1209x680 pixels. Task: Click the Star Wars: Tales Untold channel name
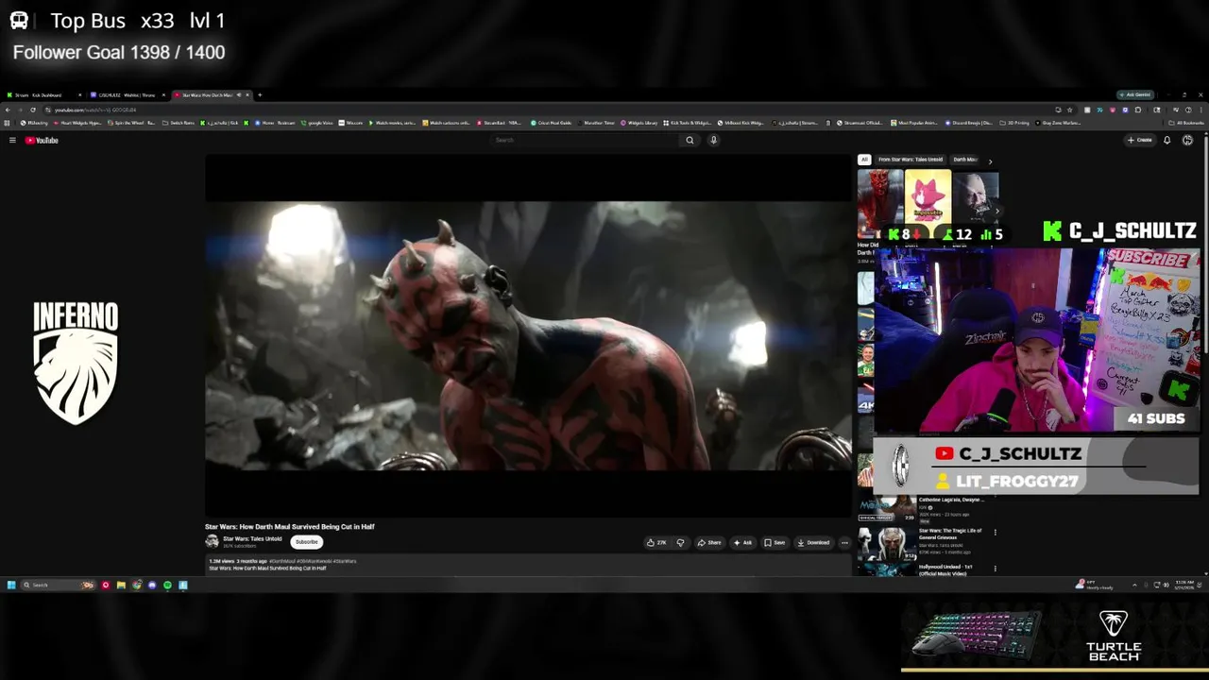[252, 538]
